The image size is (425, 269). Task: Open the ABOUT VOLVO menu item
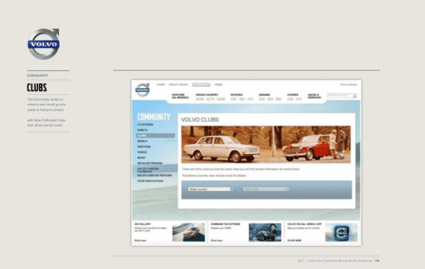[178, 84]
